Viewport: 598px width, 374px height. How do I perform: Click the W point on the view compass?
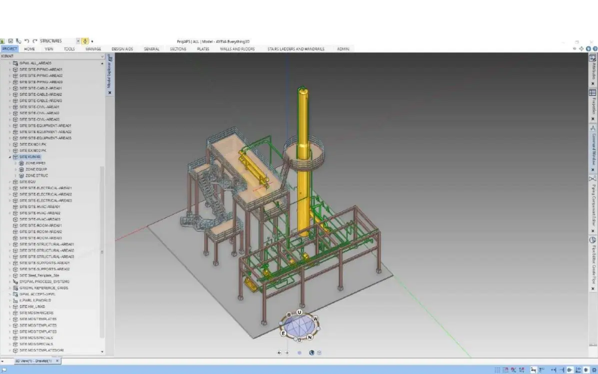coord(315,319)
